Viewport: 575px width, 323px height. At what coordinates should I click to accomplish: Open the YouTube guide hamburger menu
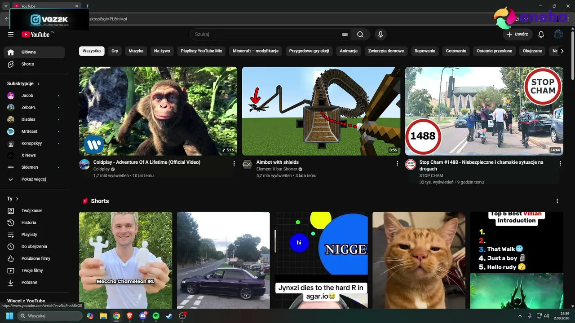(11, 35)
